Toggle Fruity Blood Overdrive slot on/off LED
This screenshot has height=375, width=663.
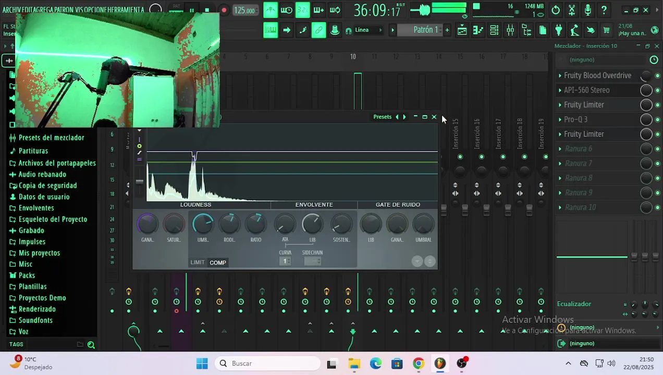tap(657, 76)
